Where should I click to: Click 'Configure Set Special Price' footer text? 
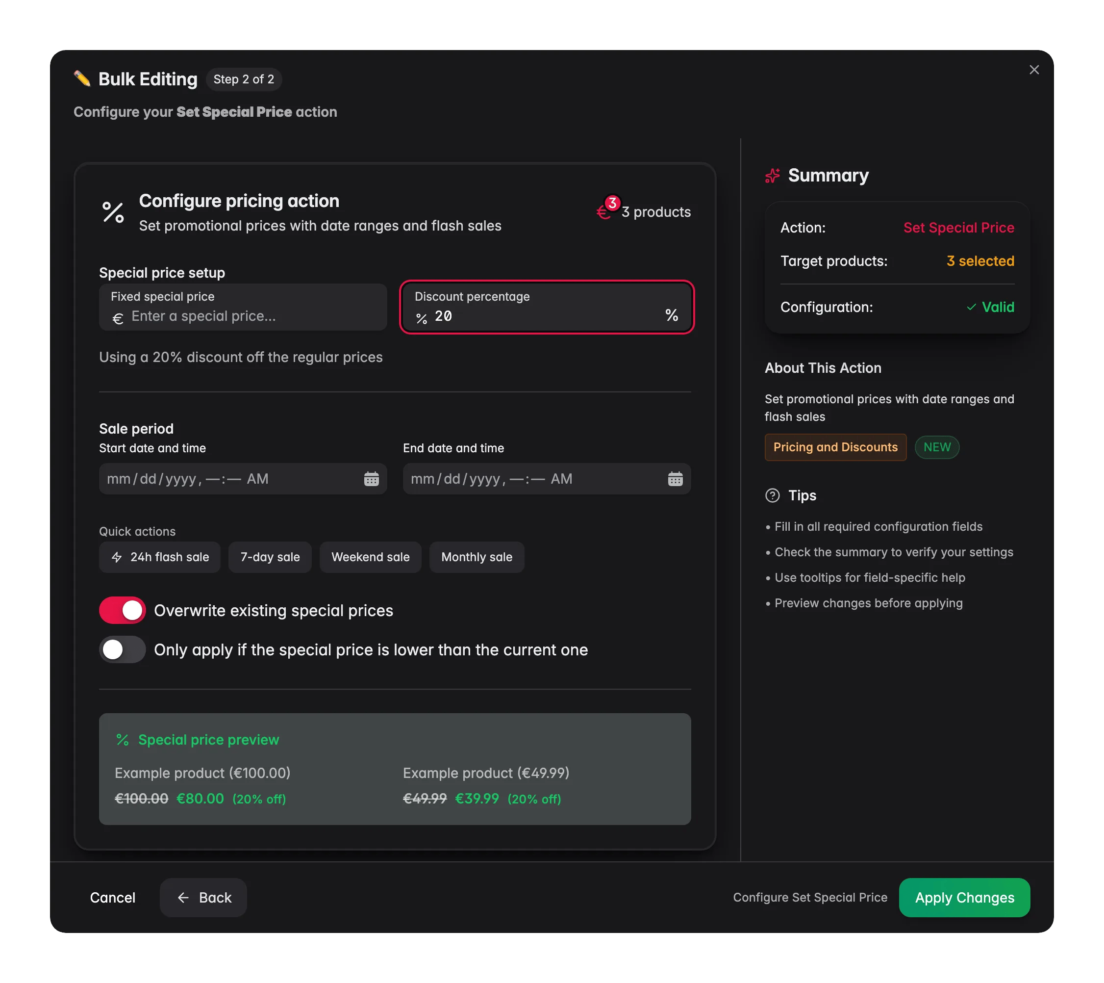point(810,898)
